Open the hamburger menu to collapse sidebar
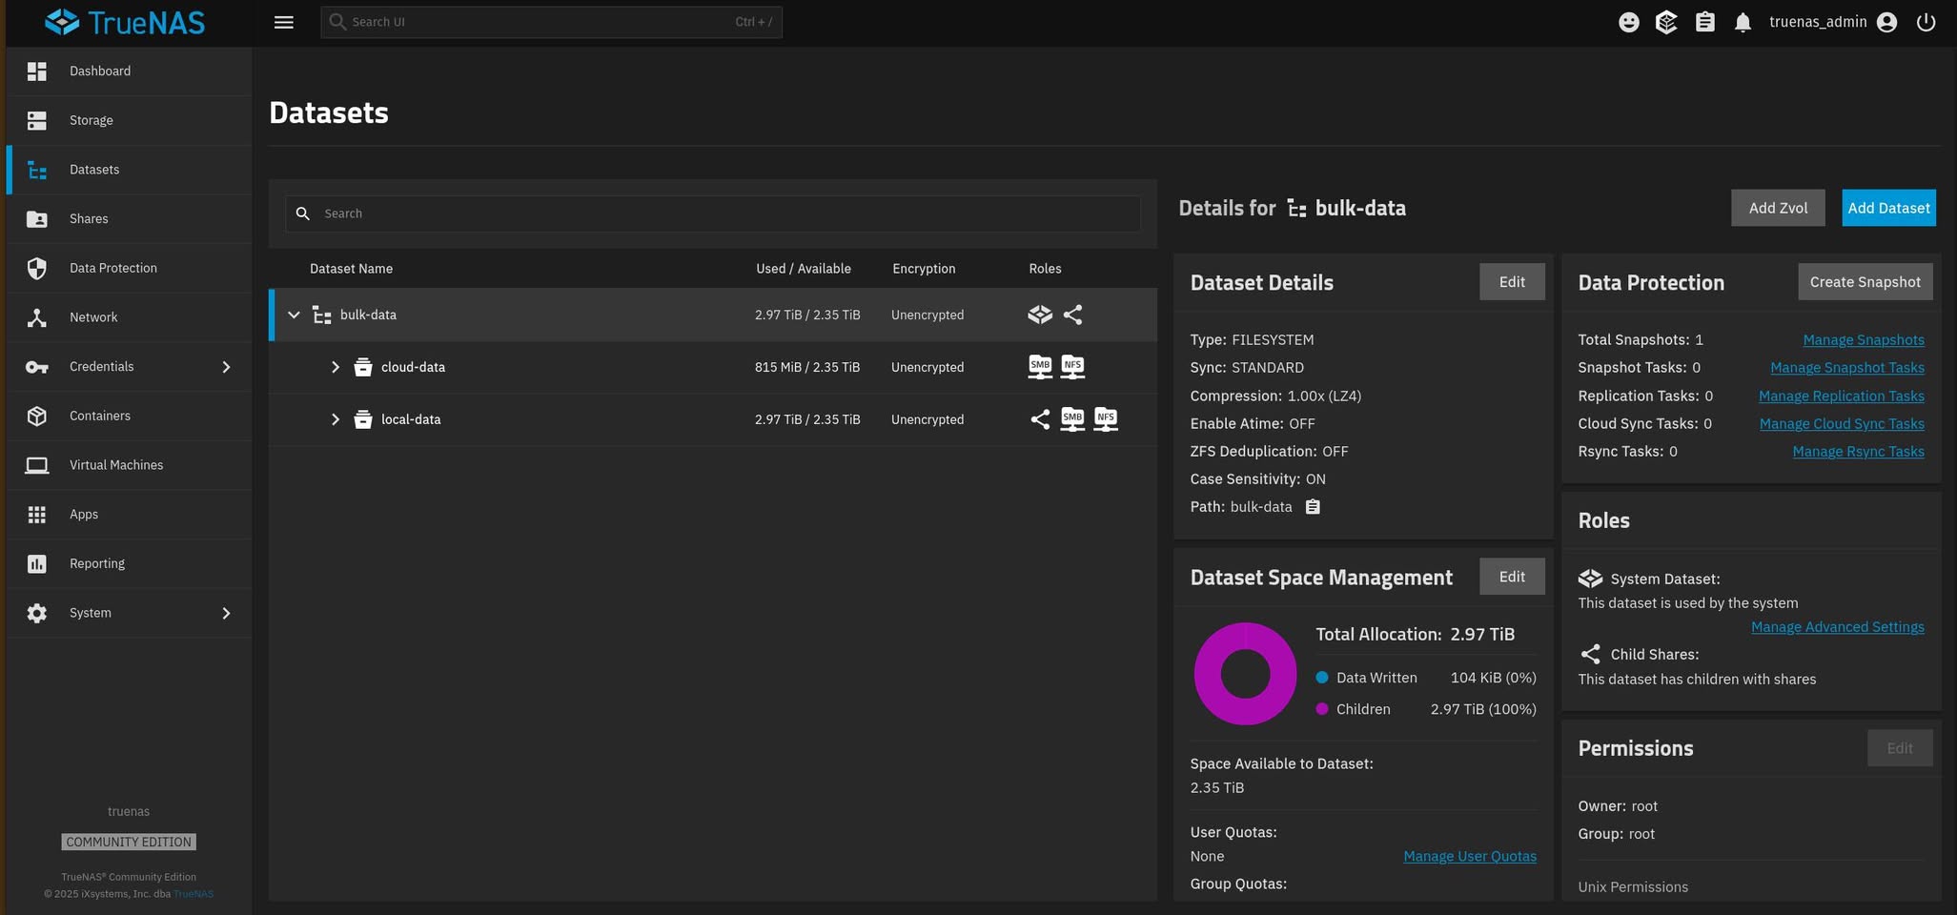1957x915 pixels. (x=284, y=22)
